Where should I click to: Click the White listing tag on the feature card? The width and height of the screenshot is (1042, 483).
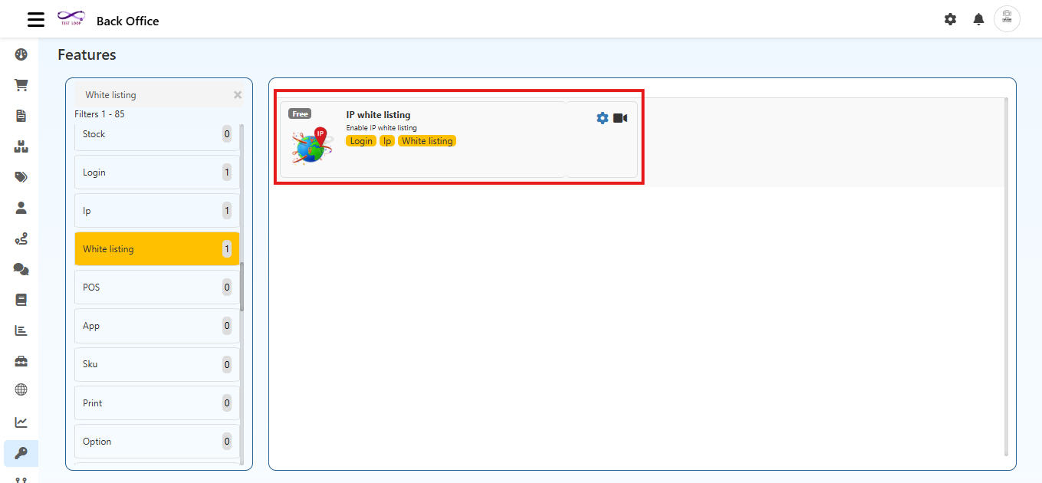click(427, 141)
